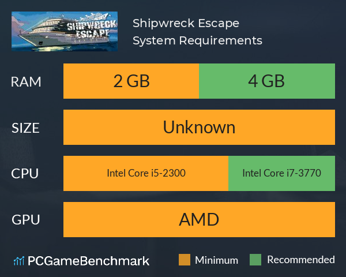
Task: Click the orange Minimum legend swatch
Action: coord(185,260)
